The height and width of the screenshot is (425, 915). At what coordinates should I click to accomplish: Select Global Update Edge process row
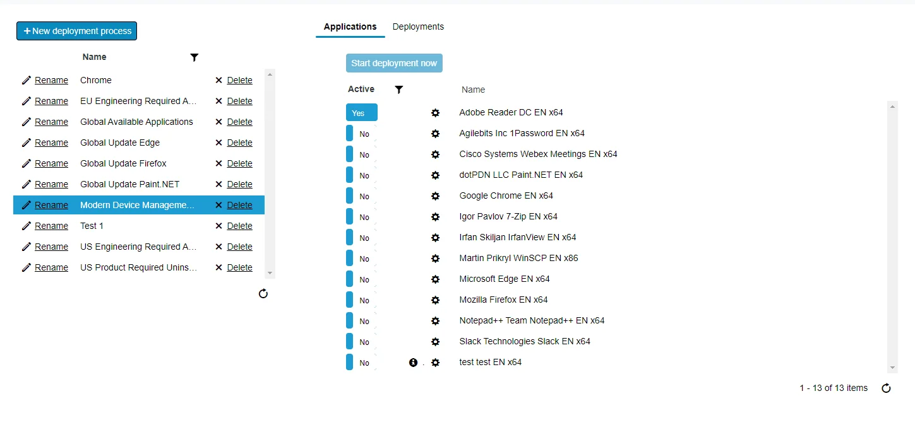pyautogui.click(x=139, y=143)
